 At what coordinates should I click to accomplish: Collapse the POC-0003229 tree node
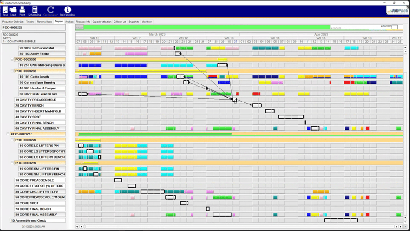(x=12, y=140)
